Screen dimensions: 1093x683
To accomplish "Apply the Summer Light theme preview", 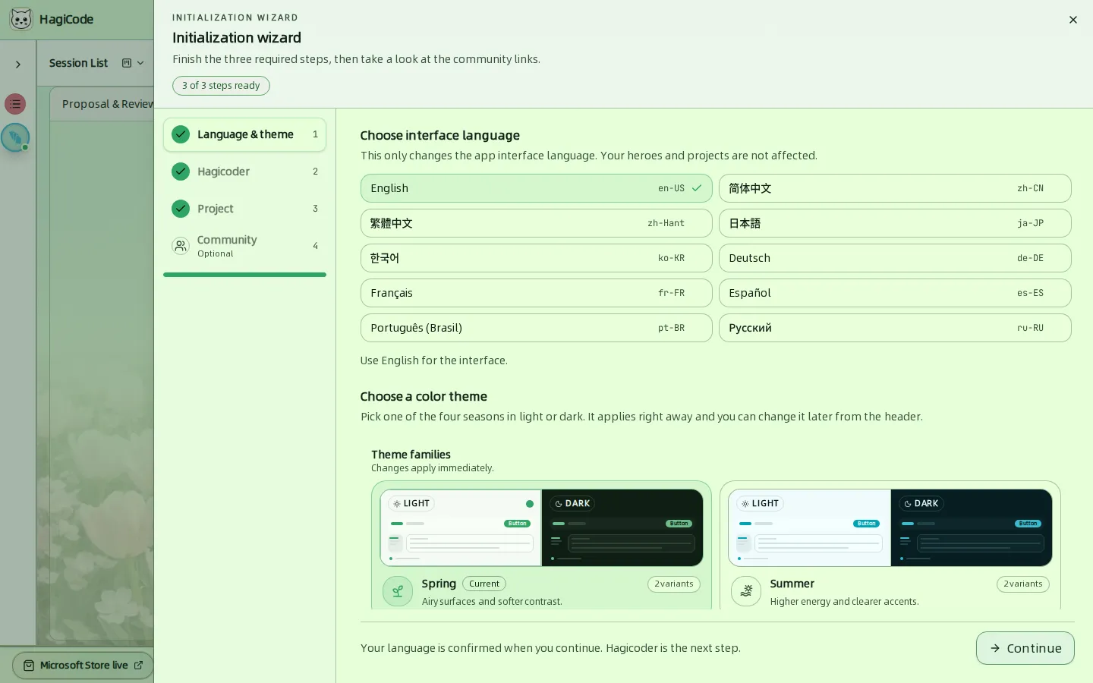I will [x=809, y=527].
